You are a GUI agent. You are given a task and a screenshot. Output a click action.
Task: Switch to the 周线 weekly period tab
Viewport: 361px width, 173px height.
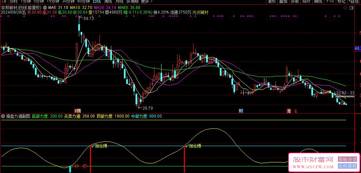[x=108, y=1]
